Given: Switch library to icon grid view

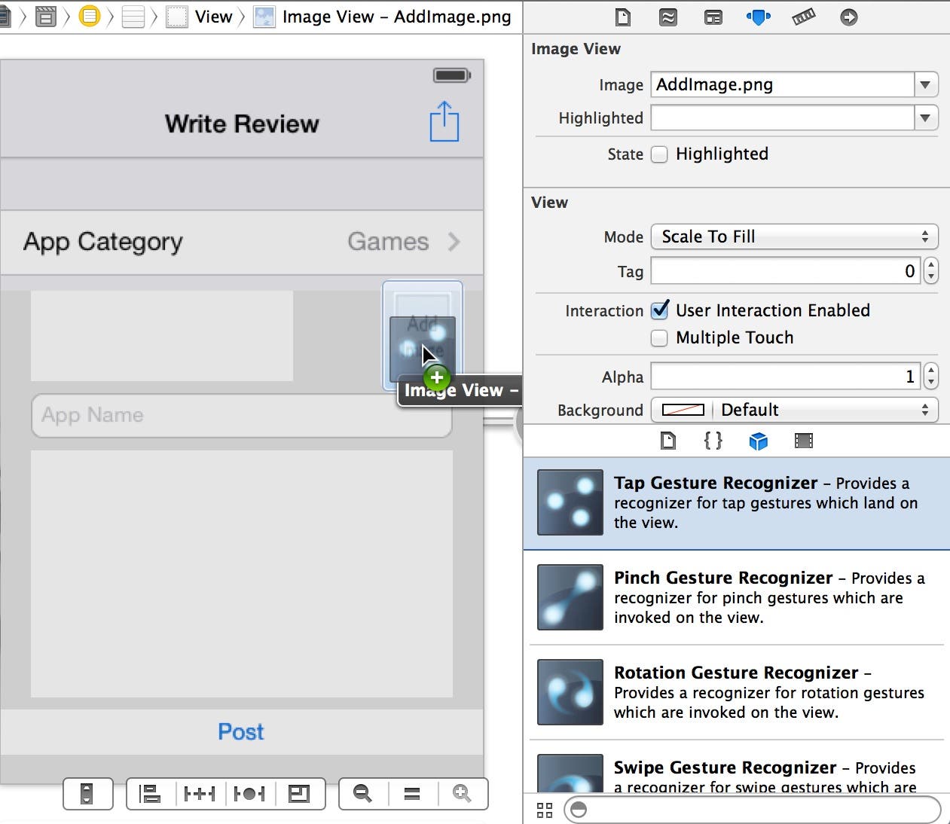Looking at the screenshot, I should (545, 810).
